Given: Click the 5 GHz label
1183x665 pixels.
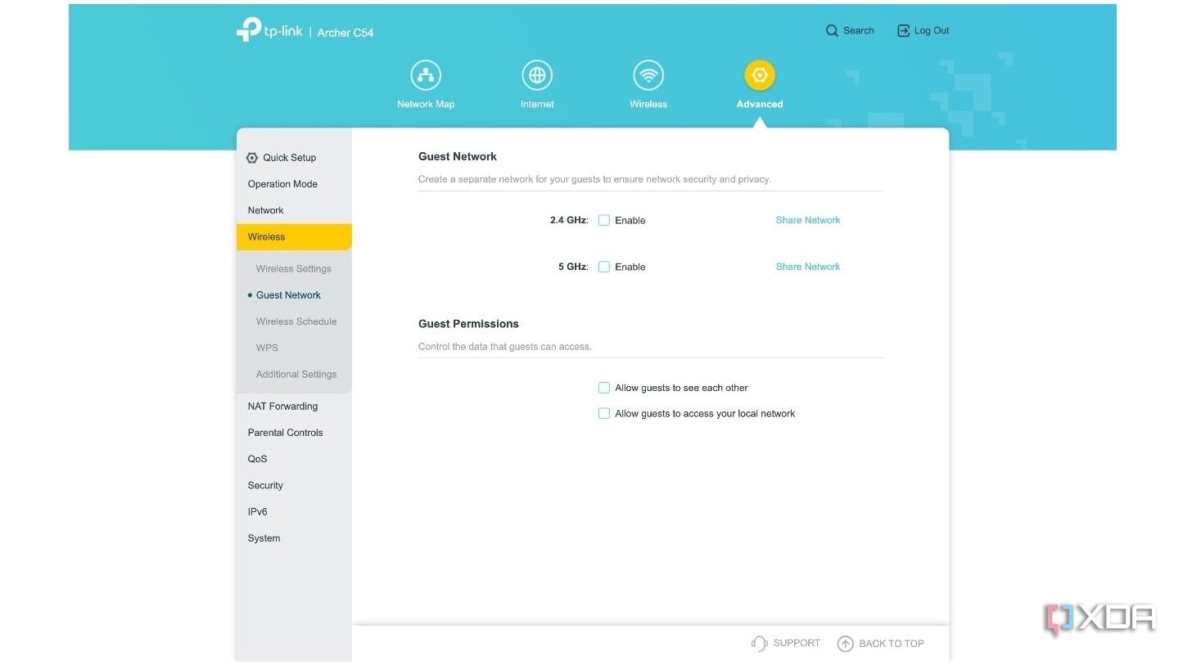Looking at the screenshot, I should coord(573,267).
